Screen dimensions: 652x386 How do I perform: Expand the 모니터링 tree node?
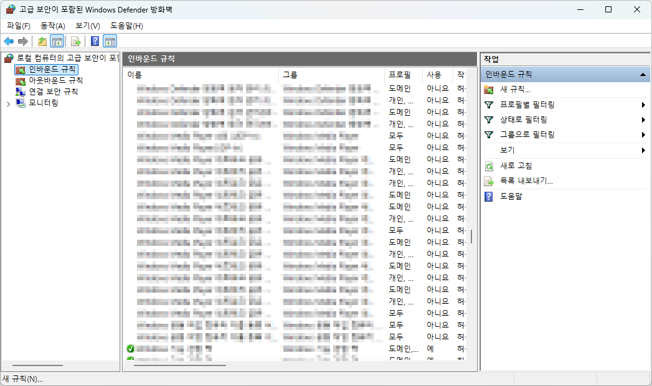pyautogui.click(x=8, y=103)
